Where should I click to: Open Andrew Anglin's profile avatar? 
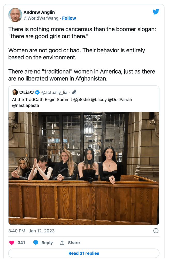pos(15,15)
